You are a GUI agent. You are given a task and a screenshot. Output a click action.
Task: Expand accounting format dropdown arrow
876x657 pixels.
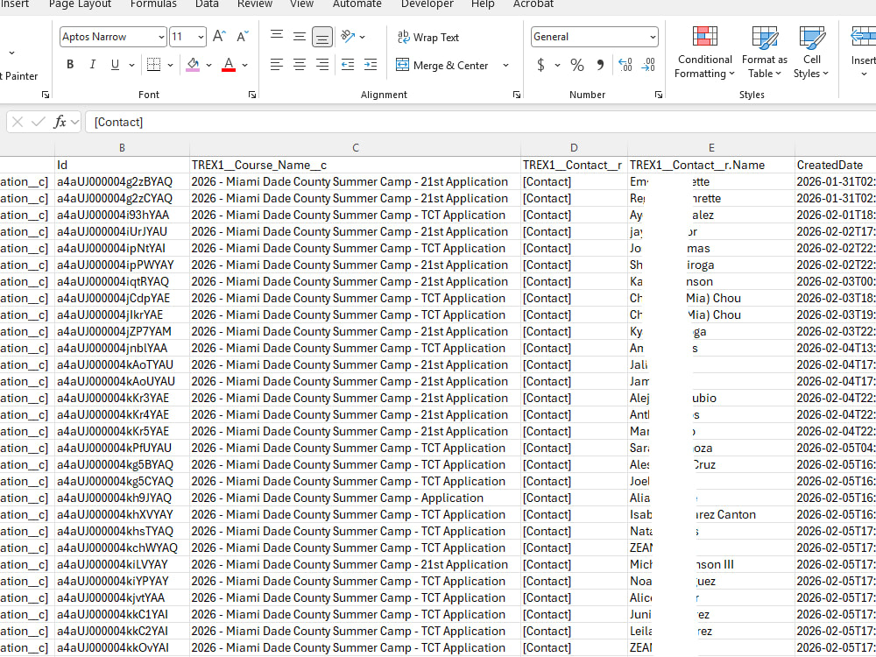click(557, 66)
